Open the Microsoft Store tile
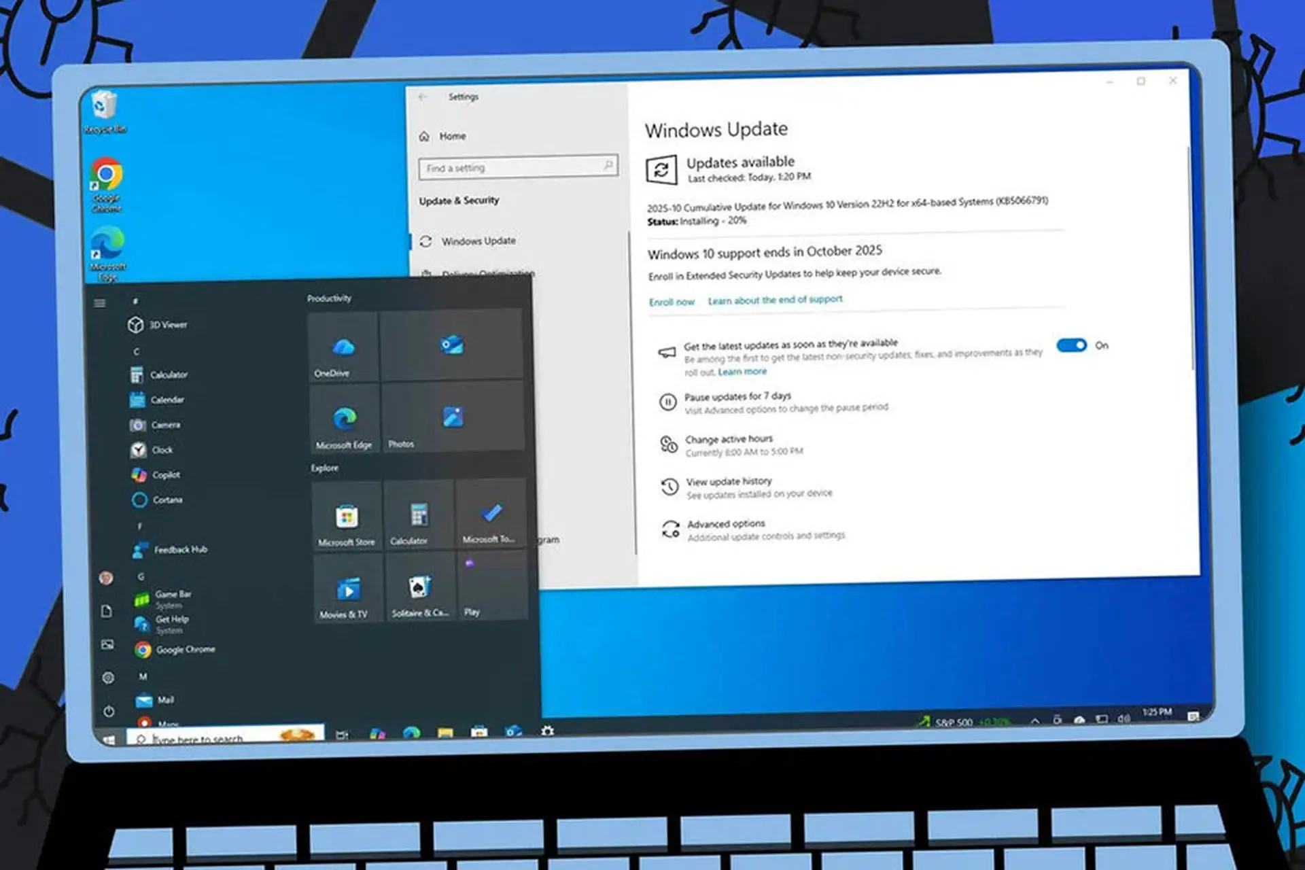The height and width of the screenshot is (870, 1305). click(x=347, y=516)
